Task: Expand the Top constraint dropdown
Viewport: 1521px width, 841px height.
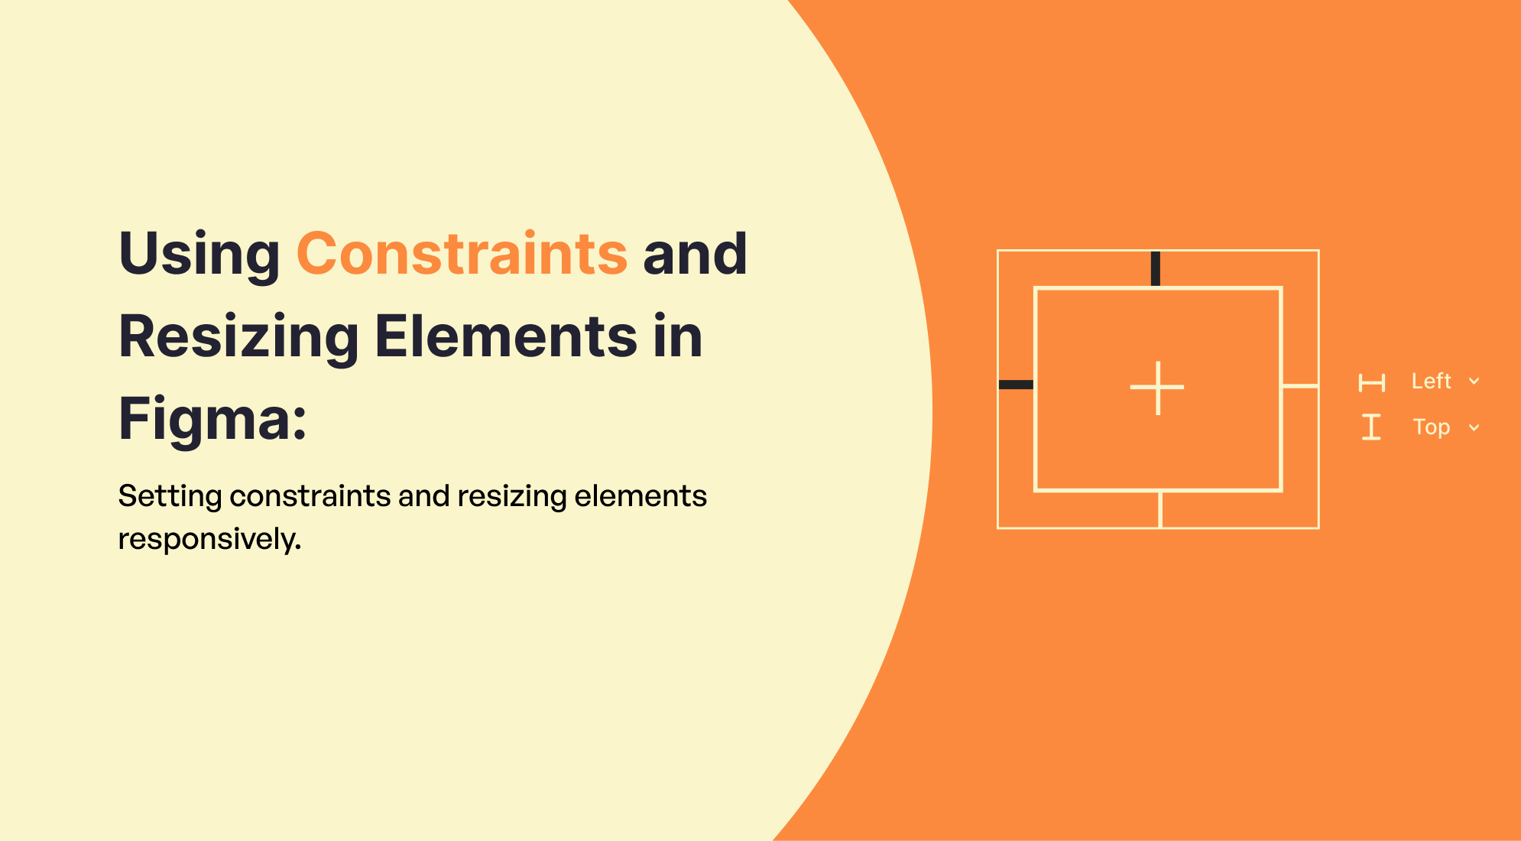Action: click(x=1474, y=427)
